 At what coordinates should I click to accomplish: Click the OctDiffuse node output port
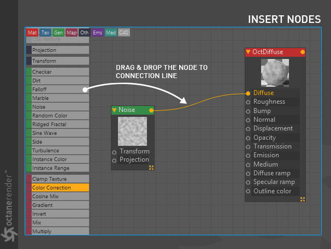pos(303,52)
